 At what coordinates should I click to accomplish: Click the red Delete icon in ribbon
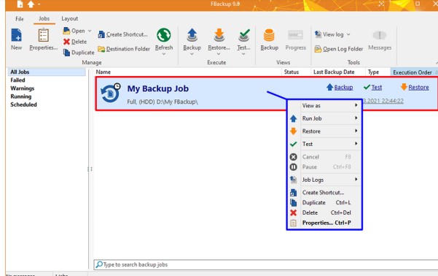point(66,42)
